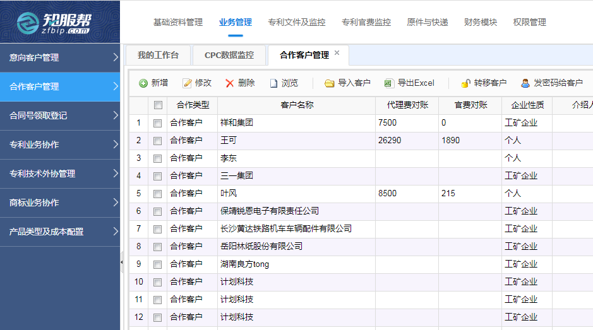This screenshot has width=593, height=330.
Task: Sort by the 客户名称 column header
Action: [x=296, y=105]
